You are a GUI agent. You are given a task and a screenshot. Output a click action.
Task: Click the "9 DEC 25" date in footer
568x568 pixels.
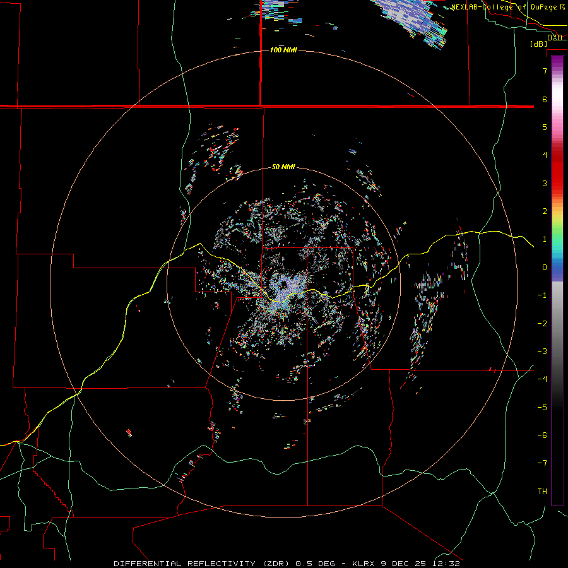[404, 564]
